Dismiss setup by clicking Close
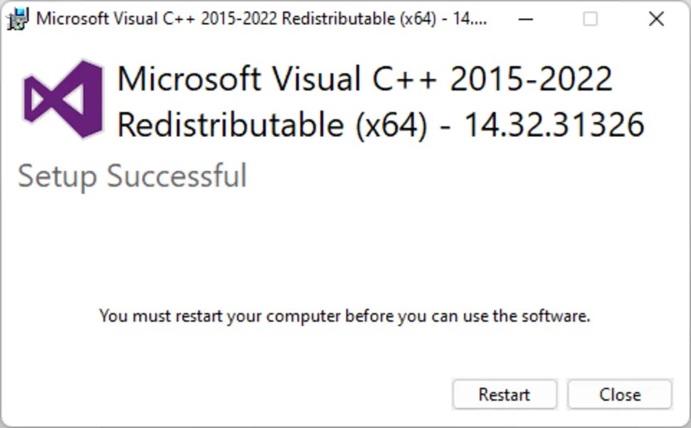This screenshot has height=428, width=691. coord(619,394)
